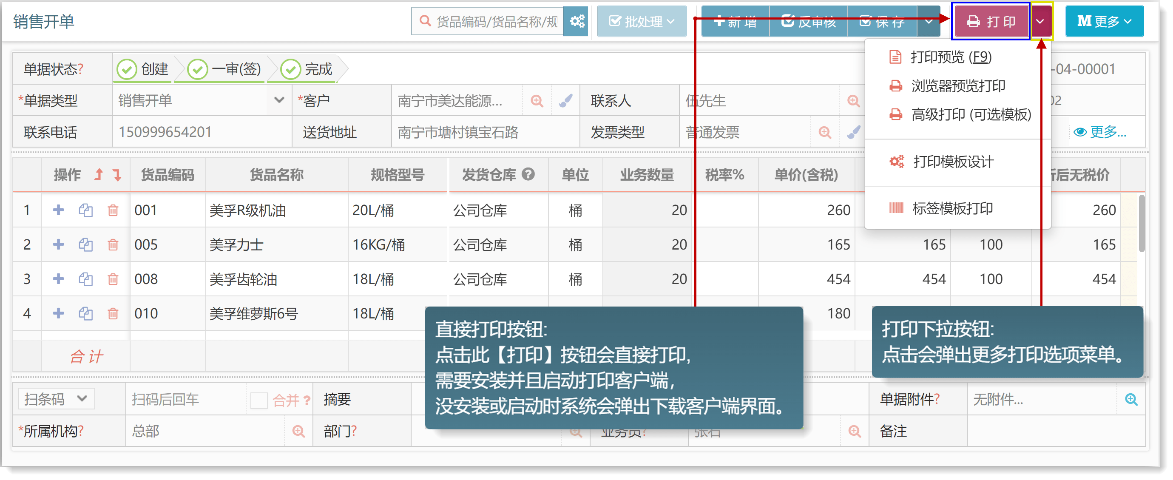The width and height of the screenshot is (1173, 480).
Task: Click help icon beside 发货仓库 header
Action: pyautogui.click(x=528, y=174)
